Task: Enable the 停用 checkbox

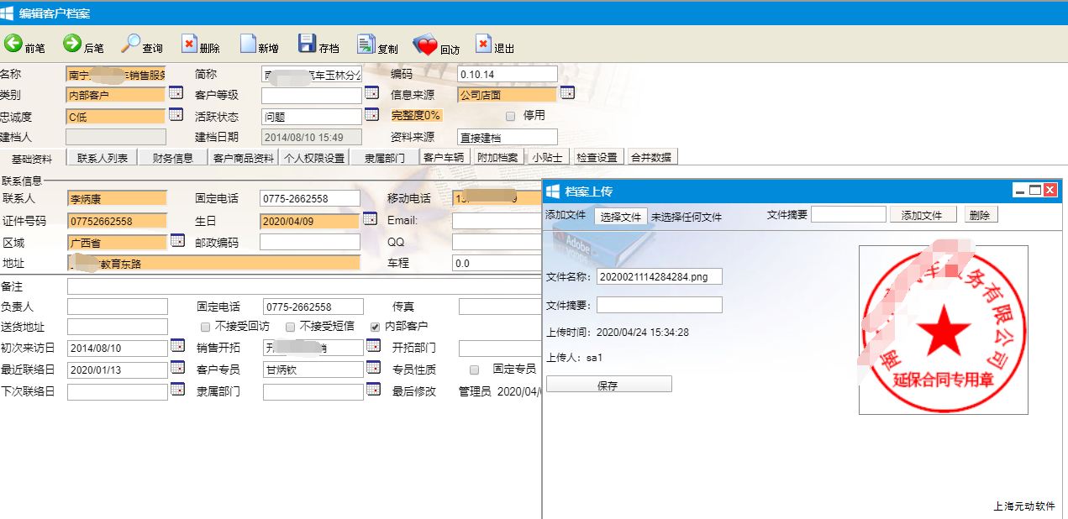Action: 510,116
